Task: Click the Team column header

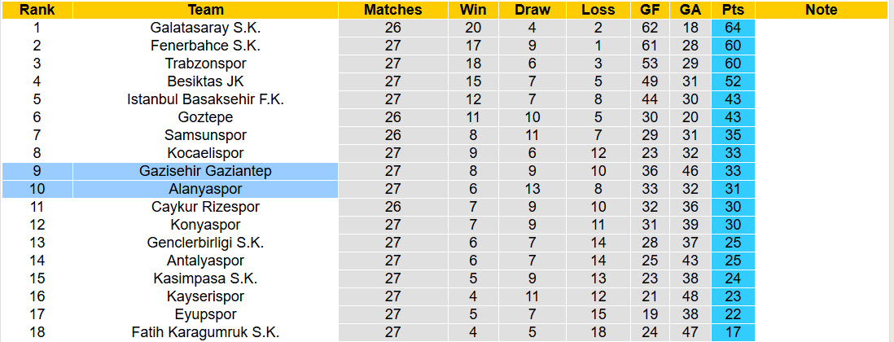Action: click(205, 10)
